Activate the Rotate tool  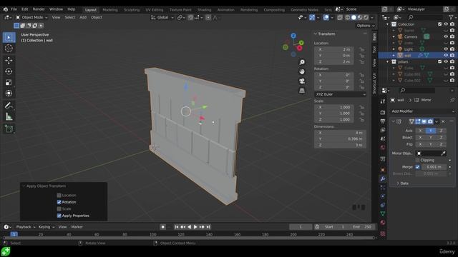tap(9, 71)
